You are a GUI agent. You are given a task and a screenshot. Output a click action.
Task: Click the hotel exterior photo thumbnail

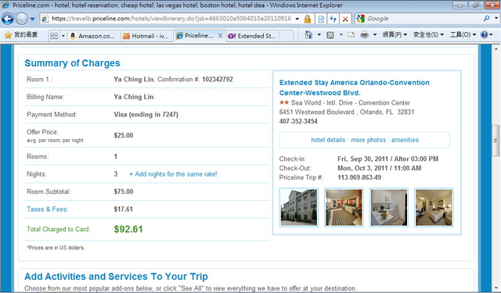[x=299, y=208]
